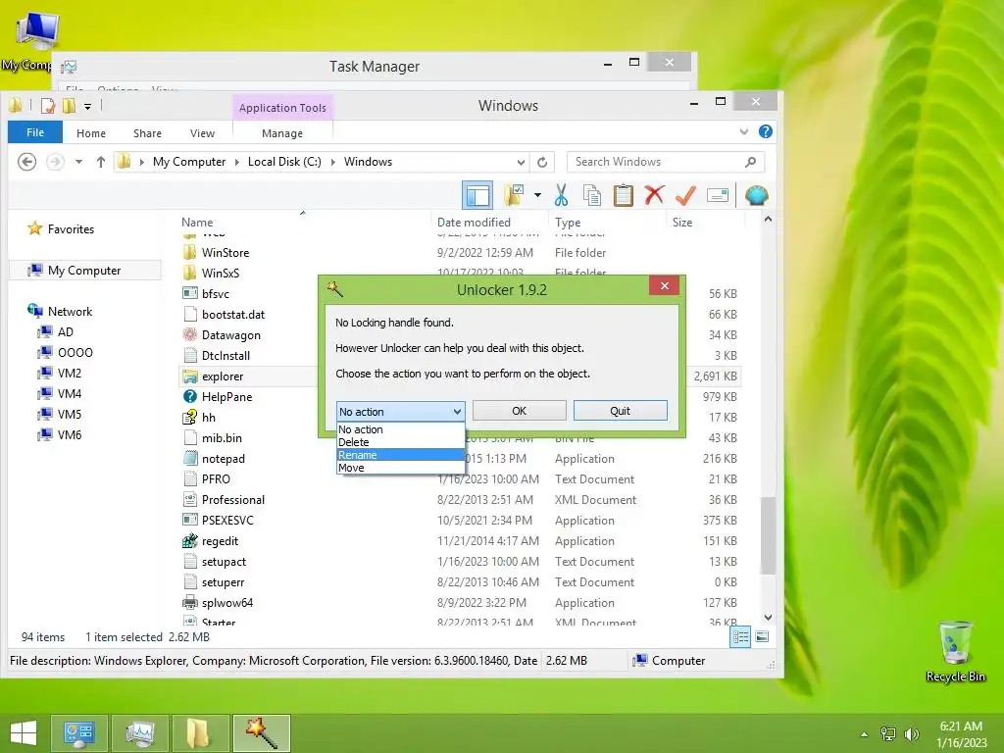Switch to the View ribbon tab

202,133
